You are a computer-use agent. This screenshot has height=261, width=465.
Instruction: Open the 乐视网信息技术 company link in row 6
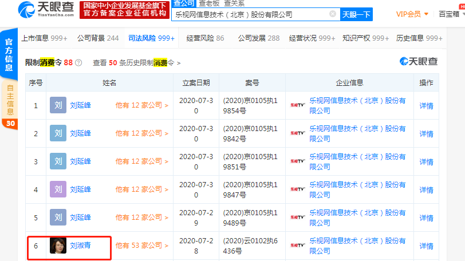[x=358, y=246]
